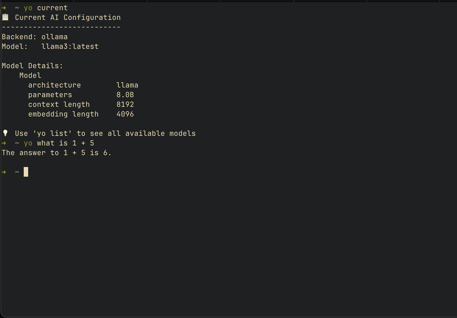Click the dashed separator line
This screenshot has height=318, width=457.
point(61,27)
